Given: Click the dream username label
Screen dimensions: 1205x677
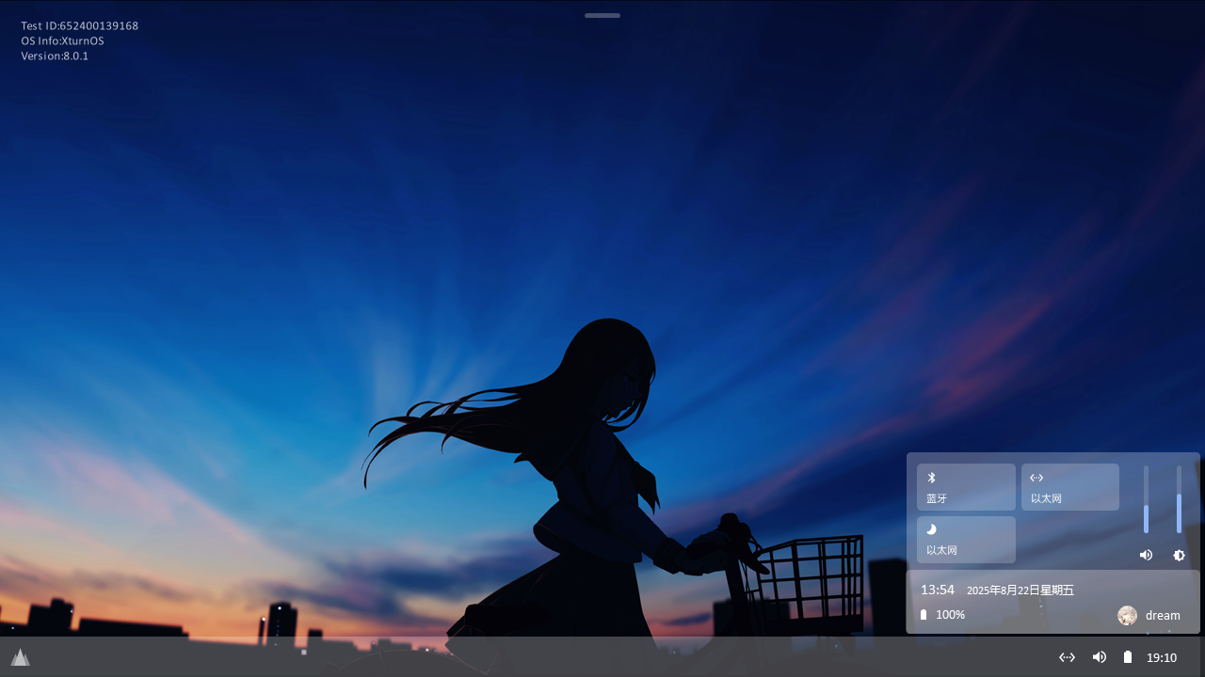Looking at the screenshot, I should pyautogui.click(x=1163, y=616).
